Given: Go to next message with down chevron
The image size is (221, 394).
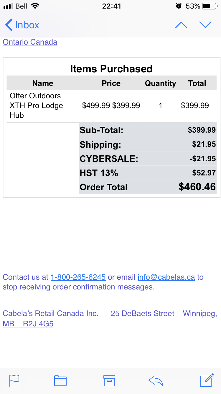Looking at the screenshot, I should click(205, 25).
